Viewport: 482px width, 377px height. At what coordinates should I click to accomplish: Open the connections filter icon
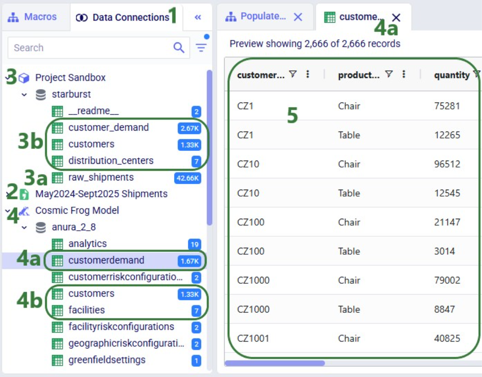click(202, 47)
